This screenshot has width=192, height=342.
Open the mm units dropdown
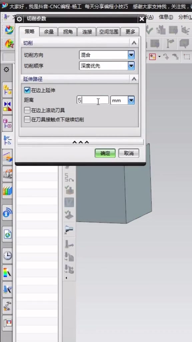(x=123, y=100)
